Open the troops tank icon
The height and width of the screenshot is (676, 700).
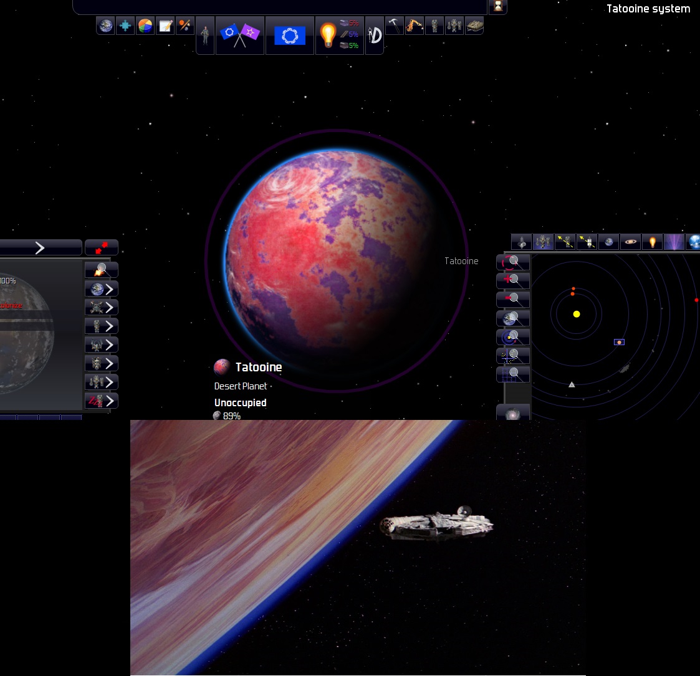[474, 26]
